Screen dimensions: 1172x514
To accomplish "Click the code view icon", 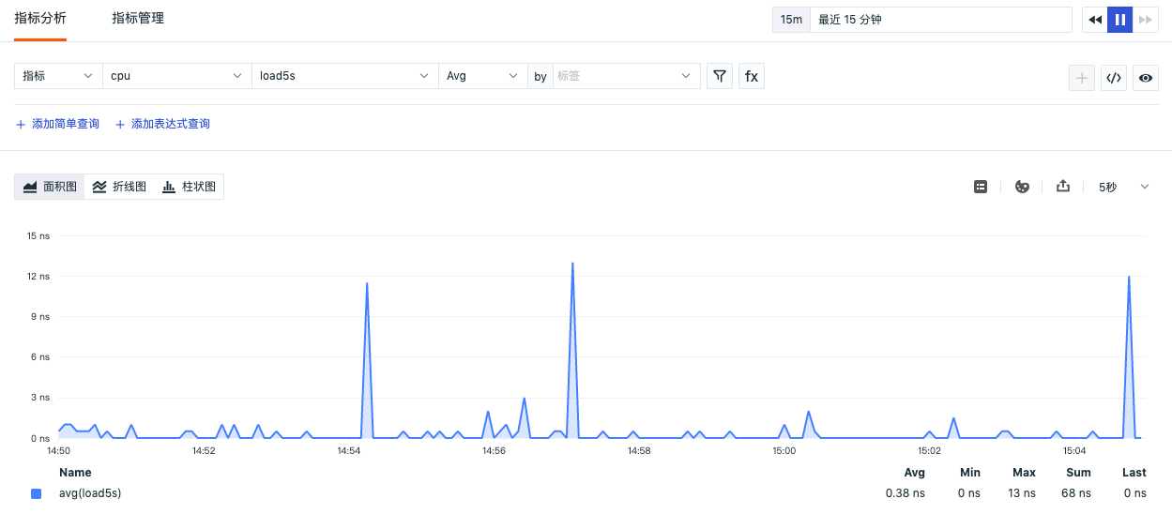I will [x=1114, y=78].
